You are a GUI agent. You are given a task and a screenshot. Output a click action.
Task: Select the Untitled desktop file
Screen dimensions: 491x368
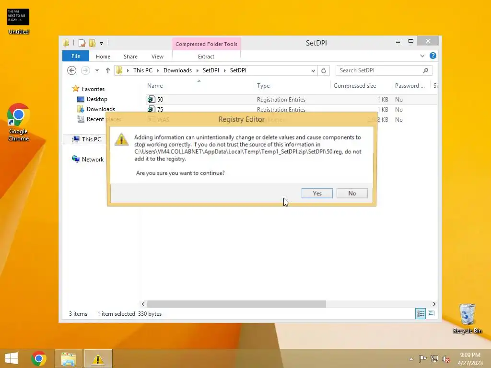point(19,21)
